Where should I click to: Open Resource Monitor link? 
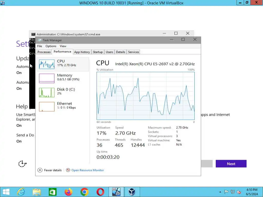coord(88,170)
